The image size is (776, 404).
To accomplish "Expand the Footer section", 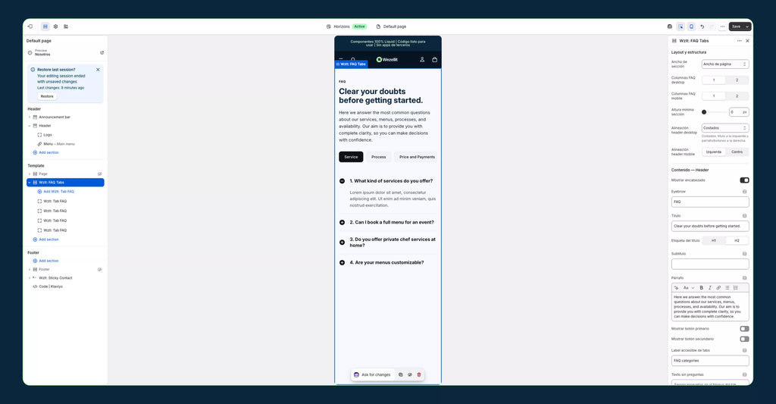I will coord(30,270).
